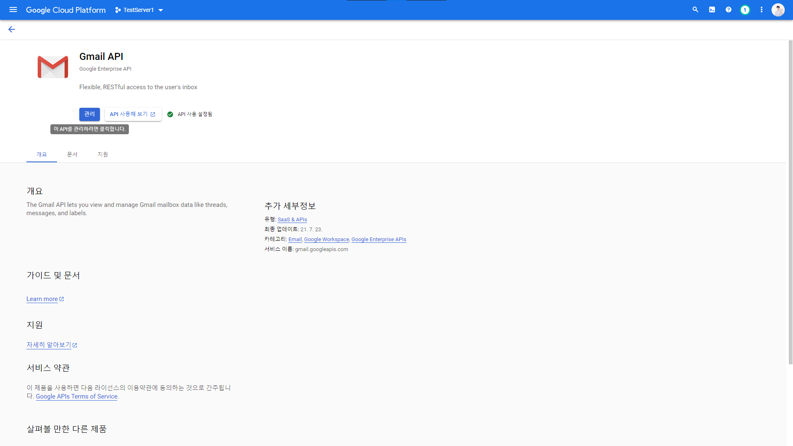Activate Cloud Shell terminal icon
The height and width of the screenshot is (446, 793).
(x=712, y=9)
